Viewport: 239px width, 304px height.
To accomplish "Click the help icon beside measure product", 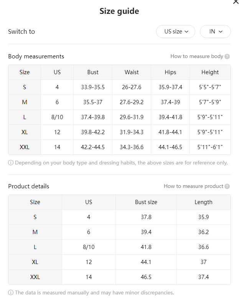I will (x=227, y=186).
